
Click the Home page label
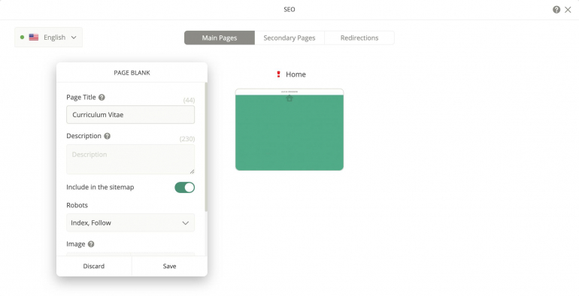coord(296,74)
